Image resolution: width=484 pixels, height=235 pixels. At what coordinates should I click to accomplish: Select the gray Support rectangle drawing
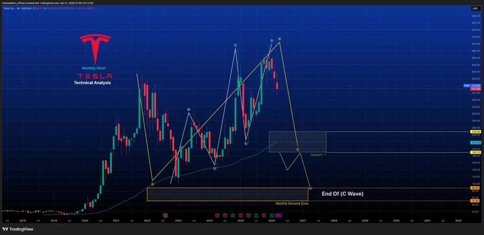click(x=297, y=142)
